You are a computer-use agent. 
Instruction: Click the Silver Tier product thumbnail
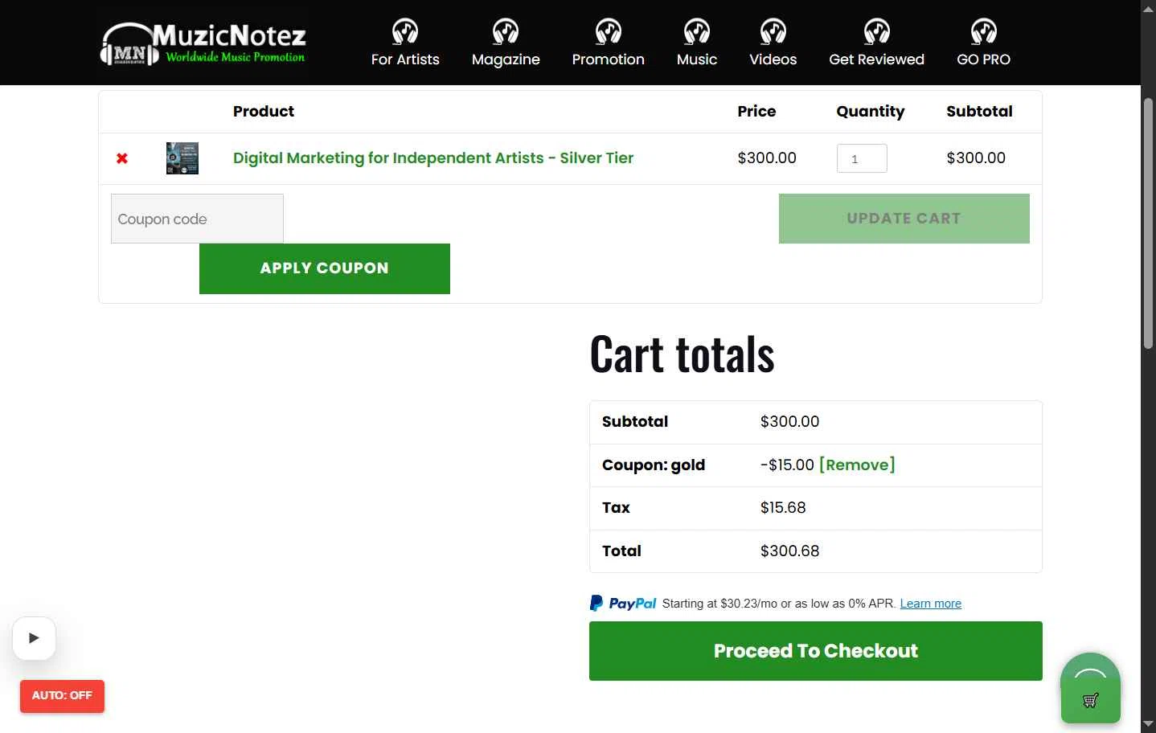182,158
